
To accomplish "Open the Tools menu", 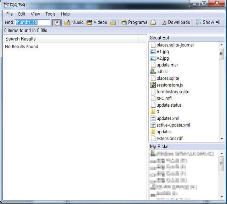I will (x=50, y=14).
